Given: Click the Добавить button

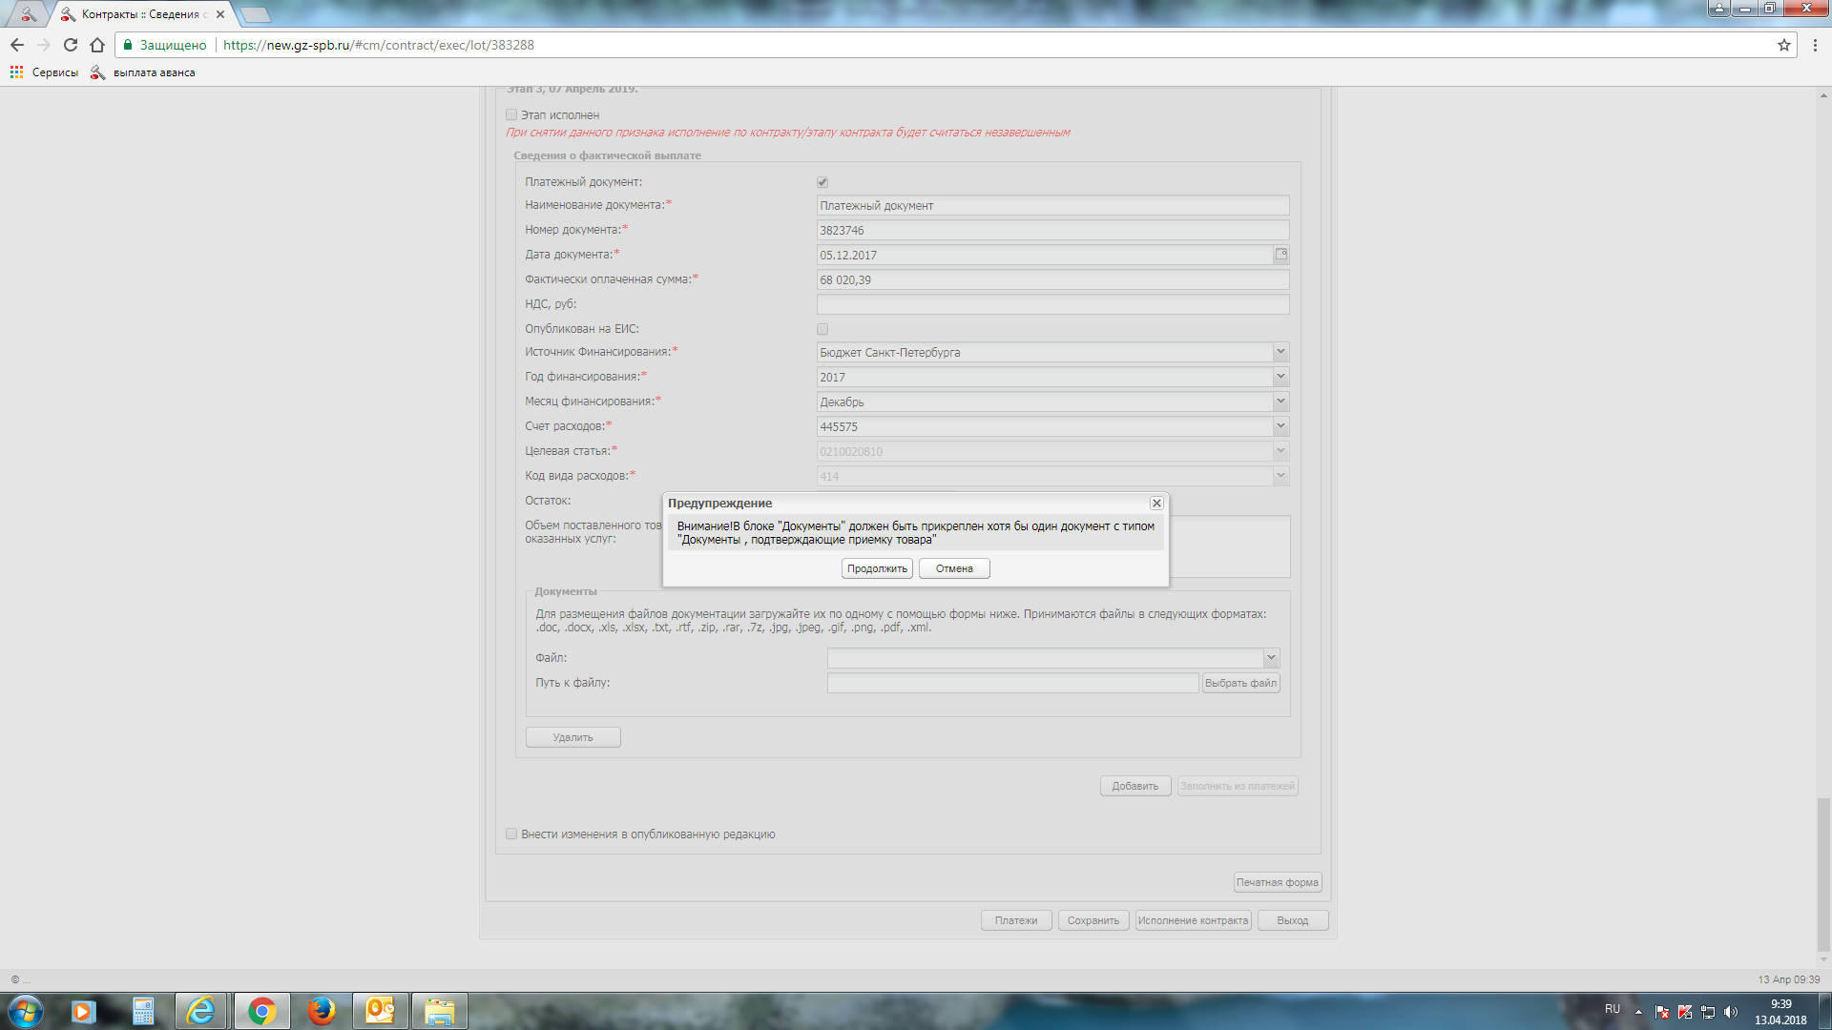Looking at the screenshot, I should [1135, 787].
